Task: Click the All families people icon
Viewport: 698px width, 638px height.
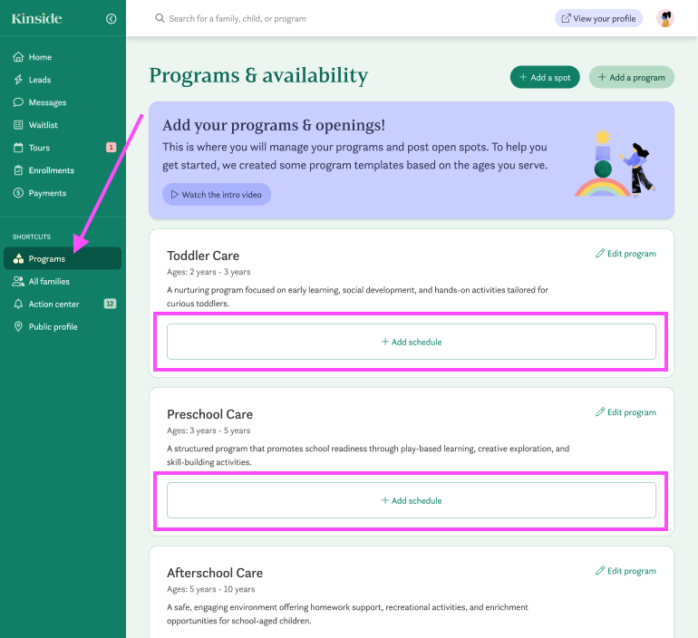Action: click(18, 282)
